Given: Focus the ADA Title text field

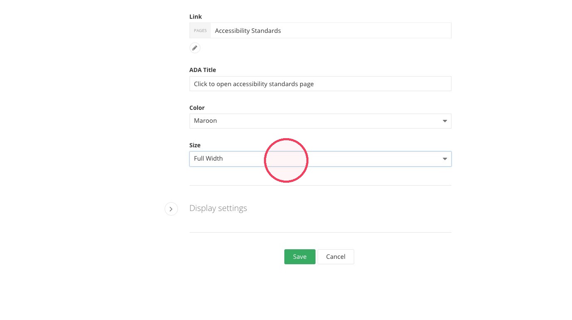Looking at the screenshot, I should click(320, 84).
